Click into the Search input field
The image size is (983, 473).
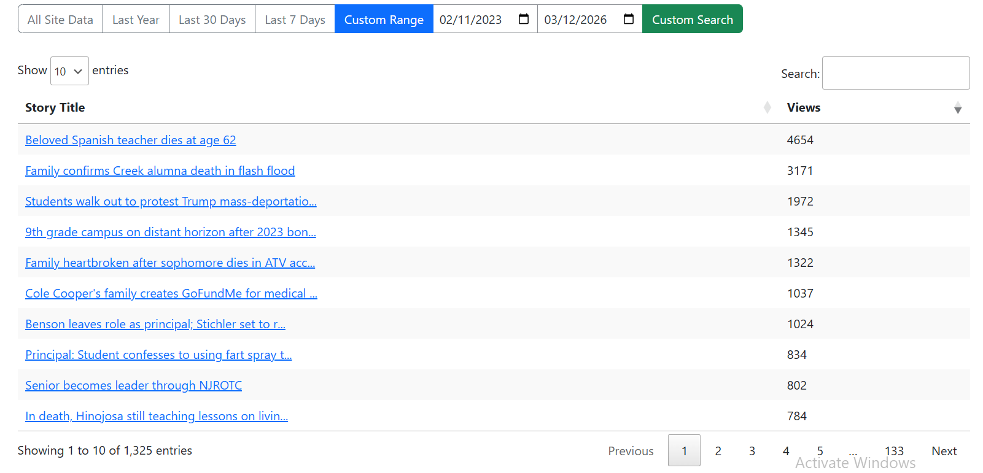click(x=895, y=73)
